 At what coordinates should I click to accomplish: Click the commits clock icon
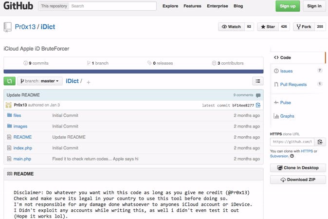[x=25, y=63]
